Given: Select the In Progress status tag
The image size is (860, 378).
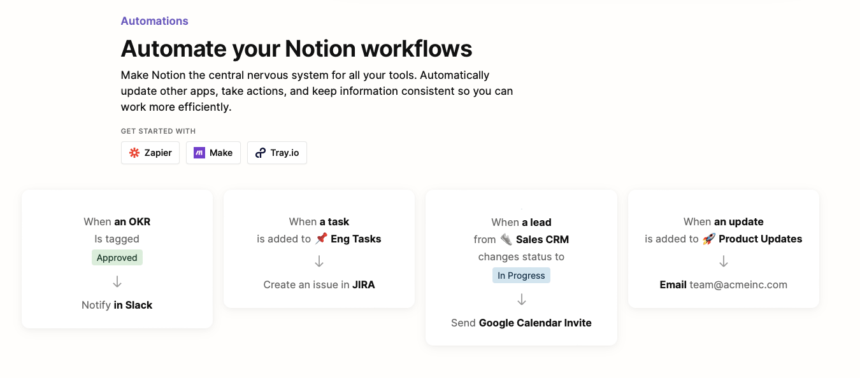Looking at the screenshot, I should pyautogui.click(x=521, y=275).
